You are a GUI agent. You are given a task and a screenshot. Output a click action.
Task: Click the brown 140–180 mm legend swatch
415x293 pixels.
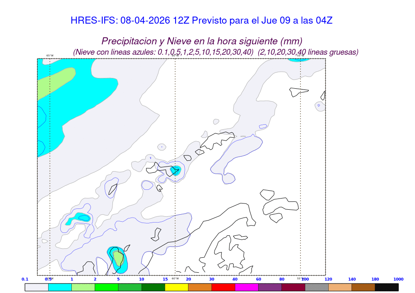363,287
